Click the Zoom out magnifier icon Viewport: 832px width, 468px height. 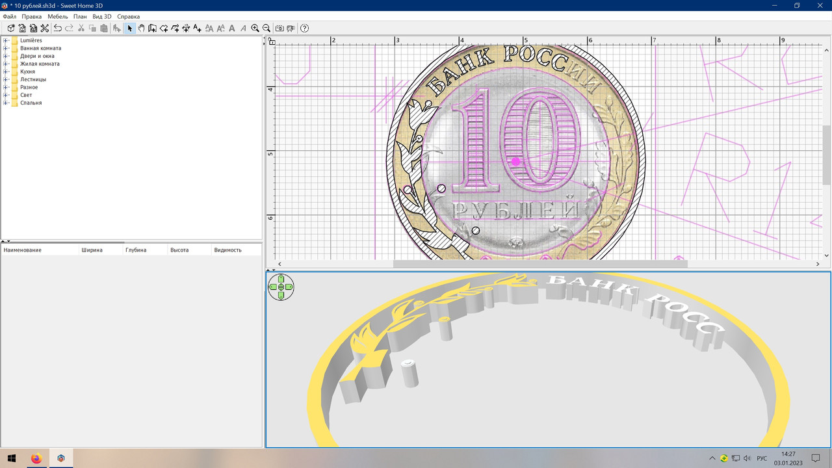click(x=266, y=28)
